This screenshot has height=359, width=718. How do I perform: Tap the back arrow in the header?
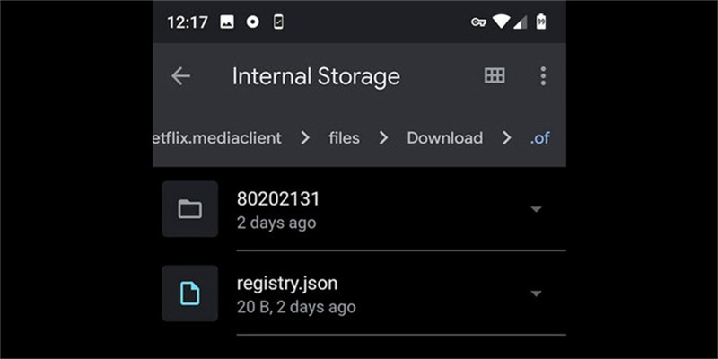point(181,76)
